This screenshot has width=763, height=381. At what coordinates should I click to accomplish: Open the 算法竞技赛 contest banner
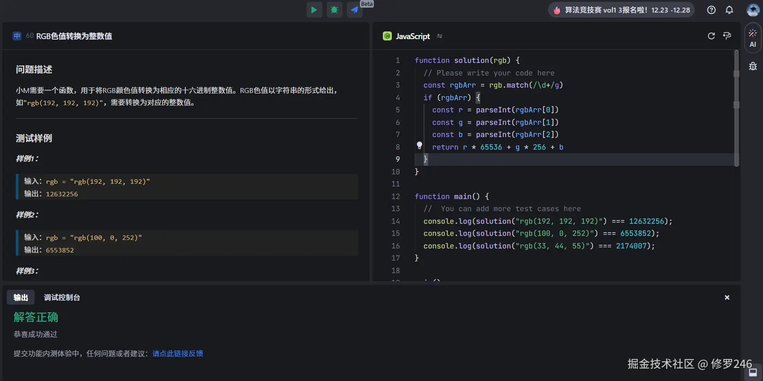[x=621, y=10]
